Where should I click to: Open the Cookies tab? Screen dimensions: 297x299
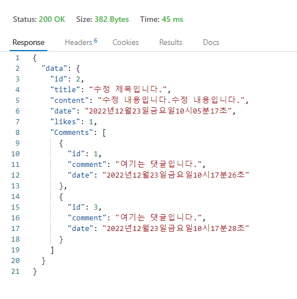[125, 42]
